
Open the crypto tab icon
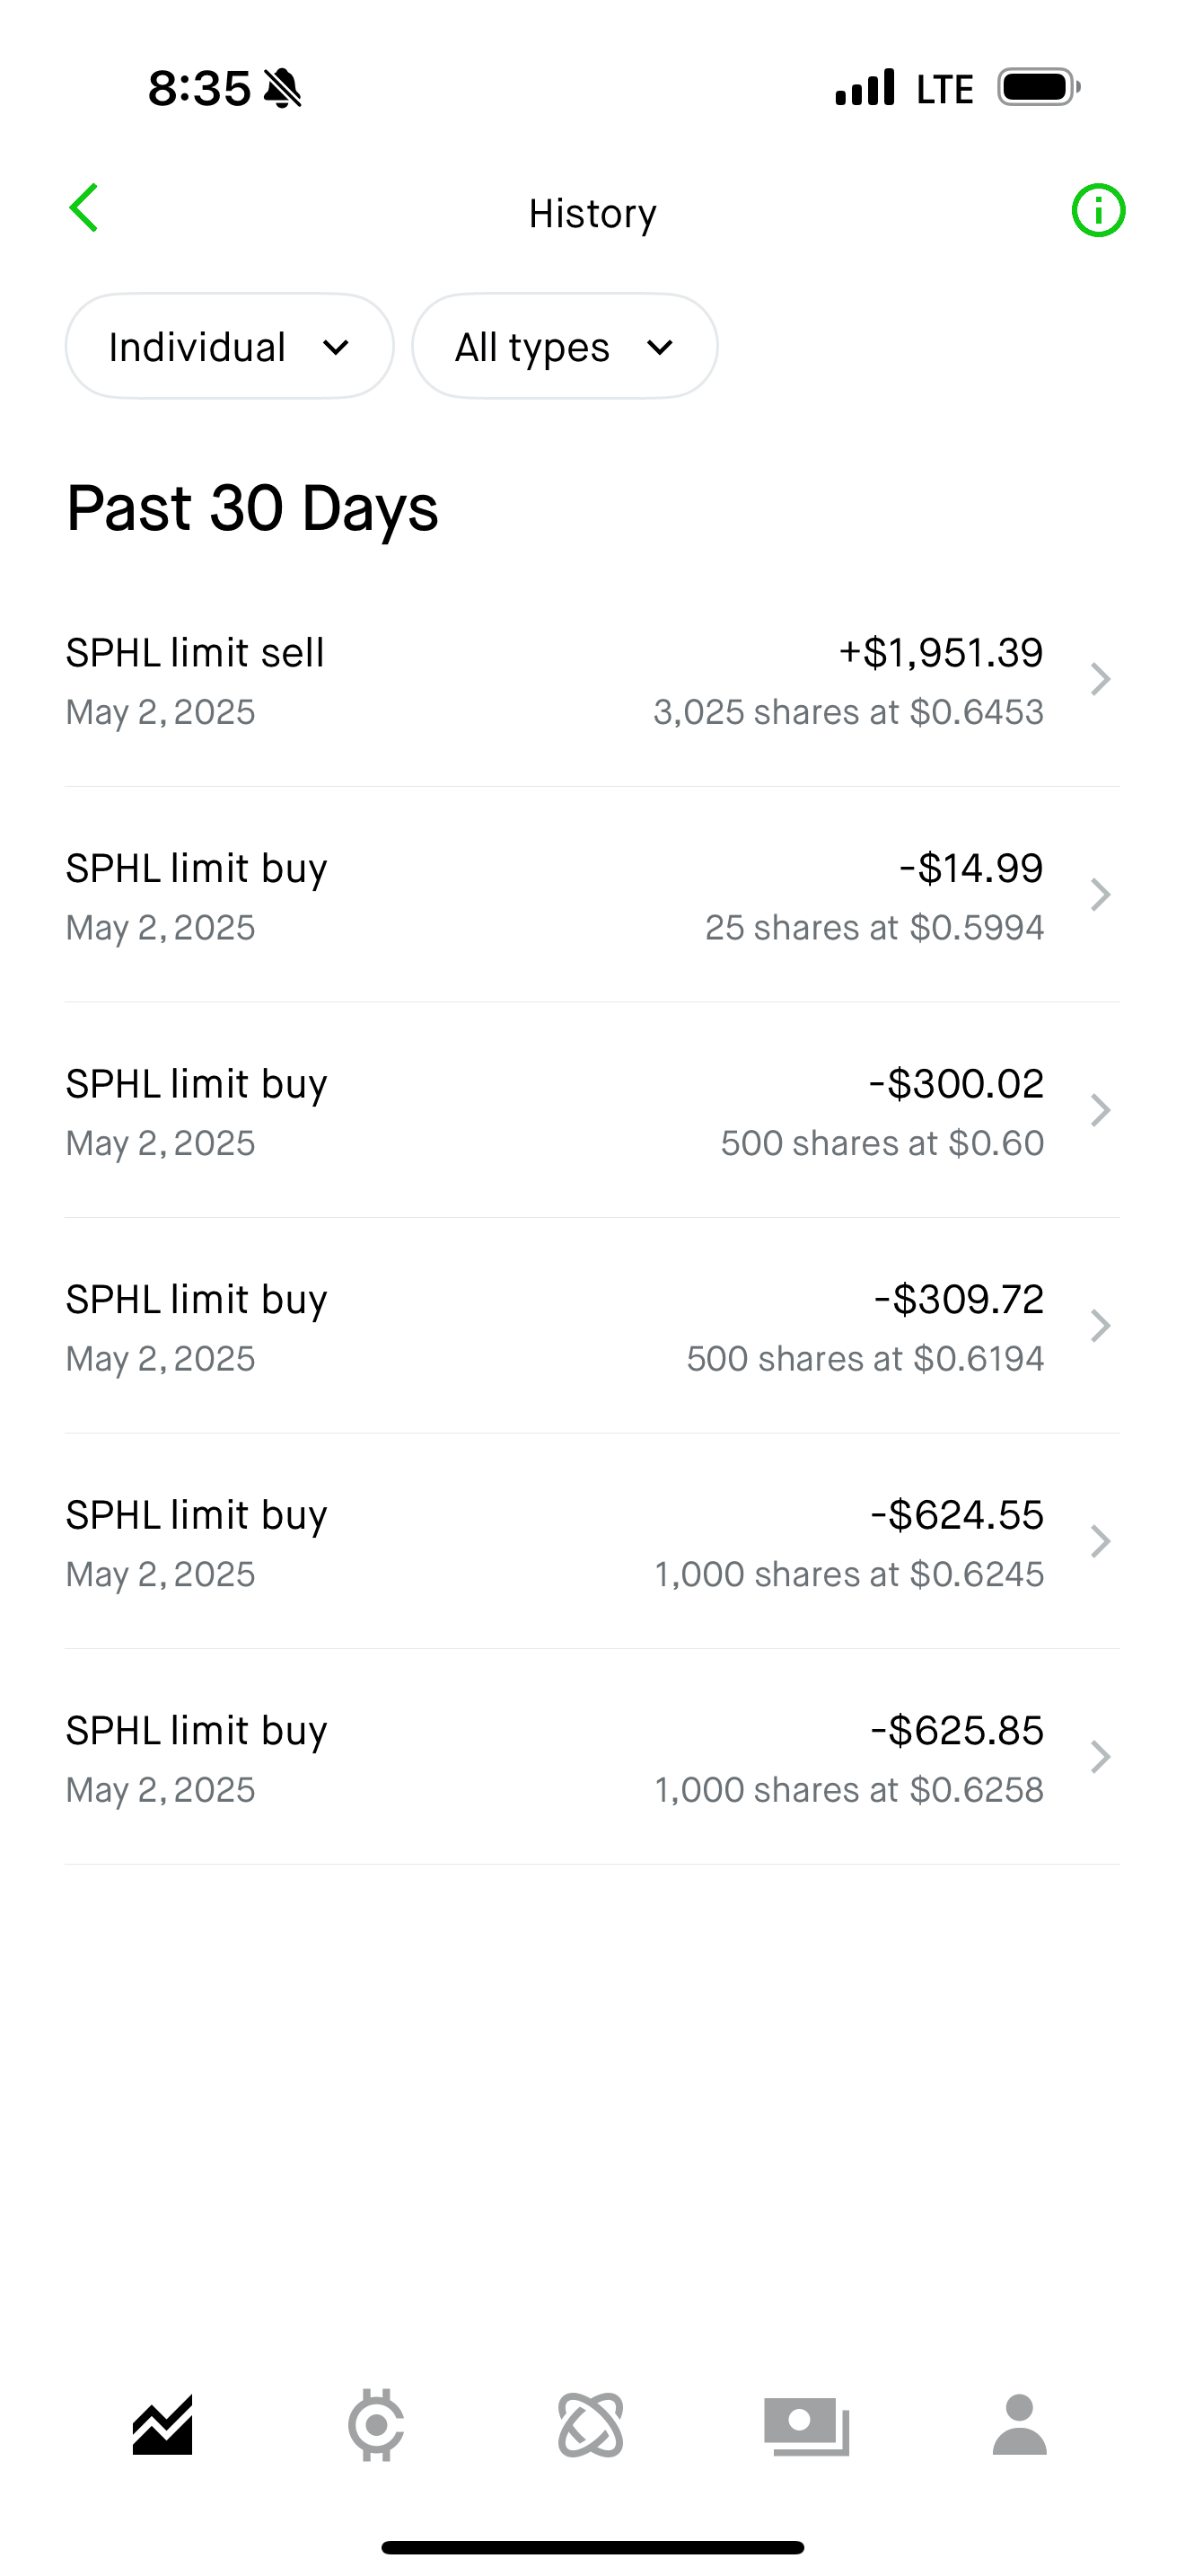pyautogui.click(x=377, y=2425)
